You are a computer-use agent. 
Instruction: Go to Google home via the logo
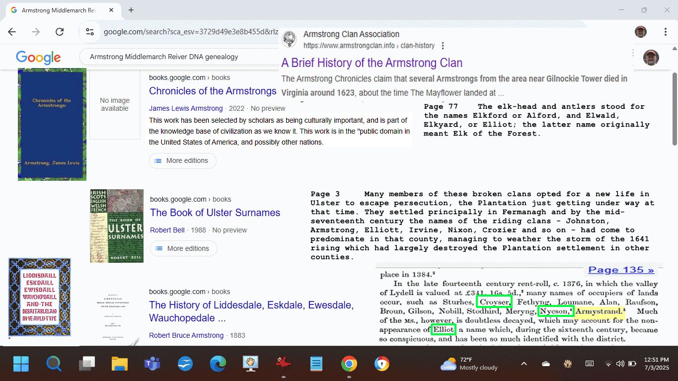click(38, 58)
